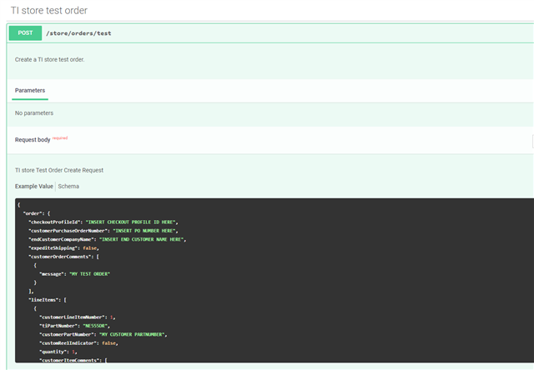Click the INSERT PO NUMBER HERE string

(x=145, y=230)
